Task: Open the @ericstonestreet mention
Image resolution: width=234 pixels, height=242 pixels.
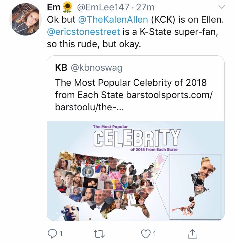Action: pos(83,31)
